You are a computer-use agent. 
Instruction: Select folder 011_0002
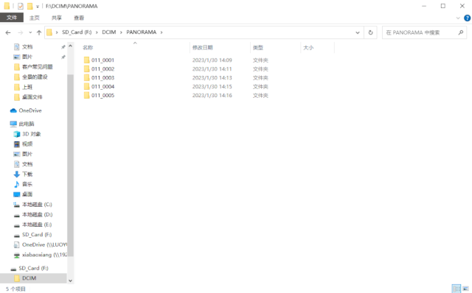tap(103, 68)
